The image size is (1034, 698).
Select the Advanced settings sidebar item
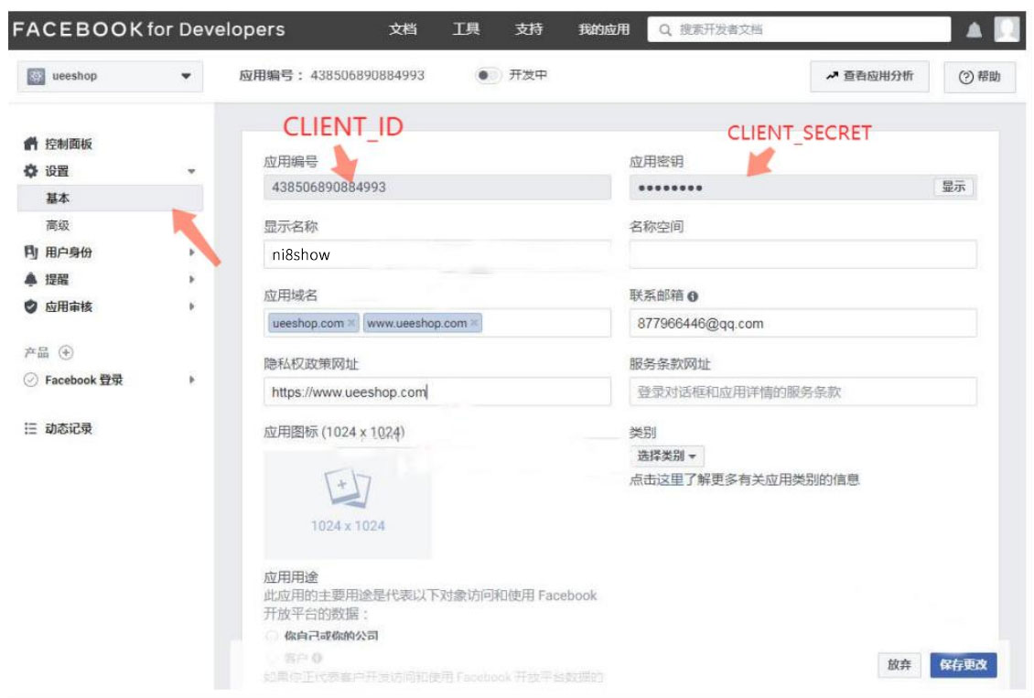click(x=58, y=225)
